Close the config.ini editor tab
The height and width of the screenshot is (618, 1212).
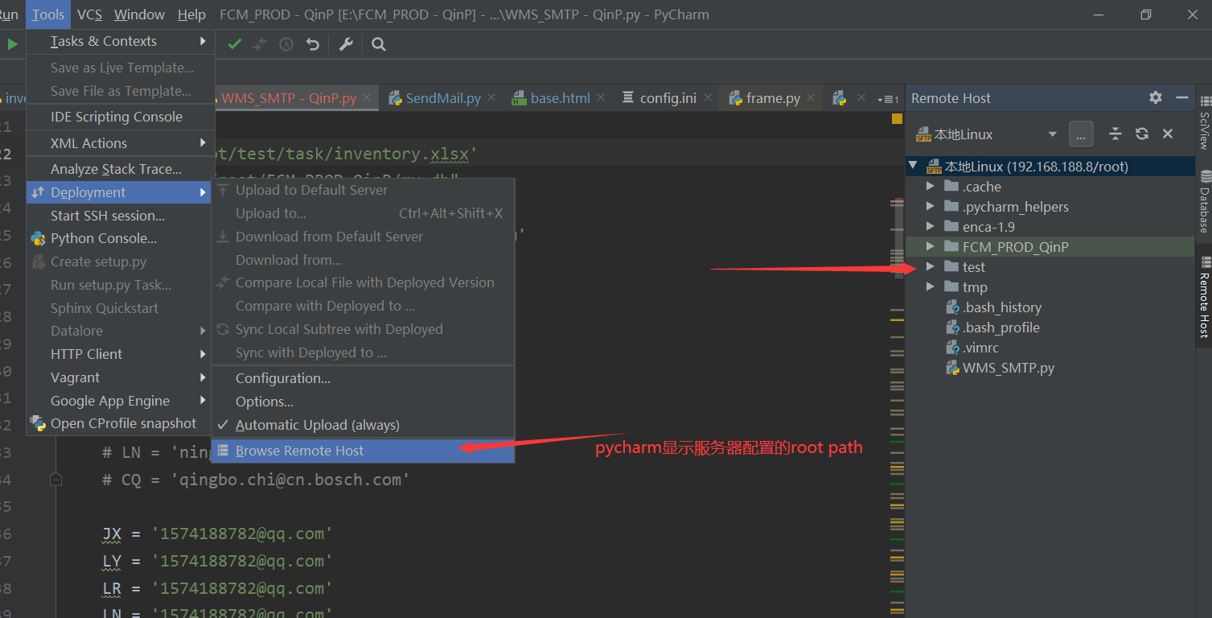tap(707, 97)
